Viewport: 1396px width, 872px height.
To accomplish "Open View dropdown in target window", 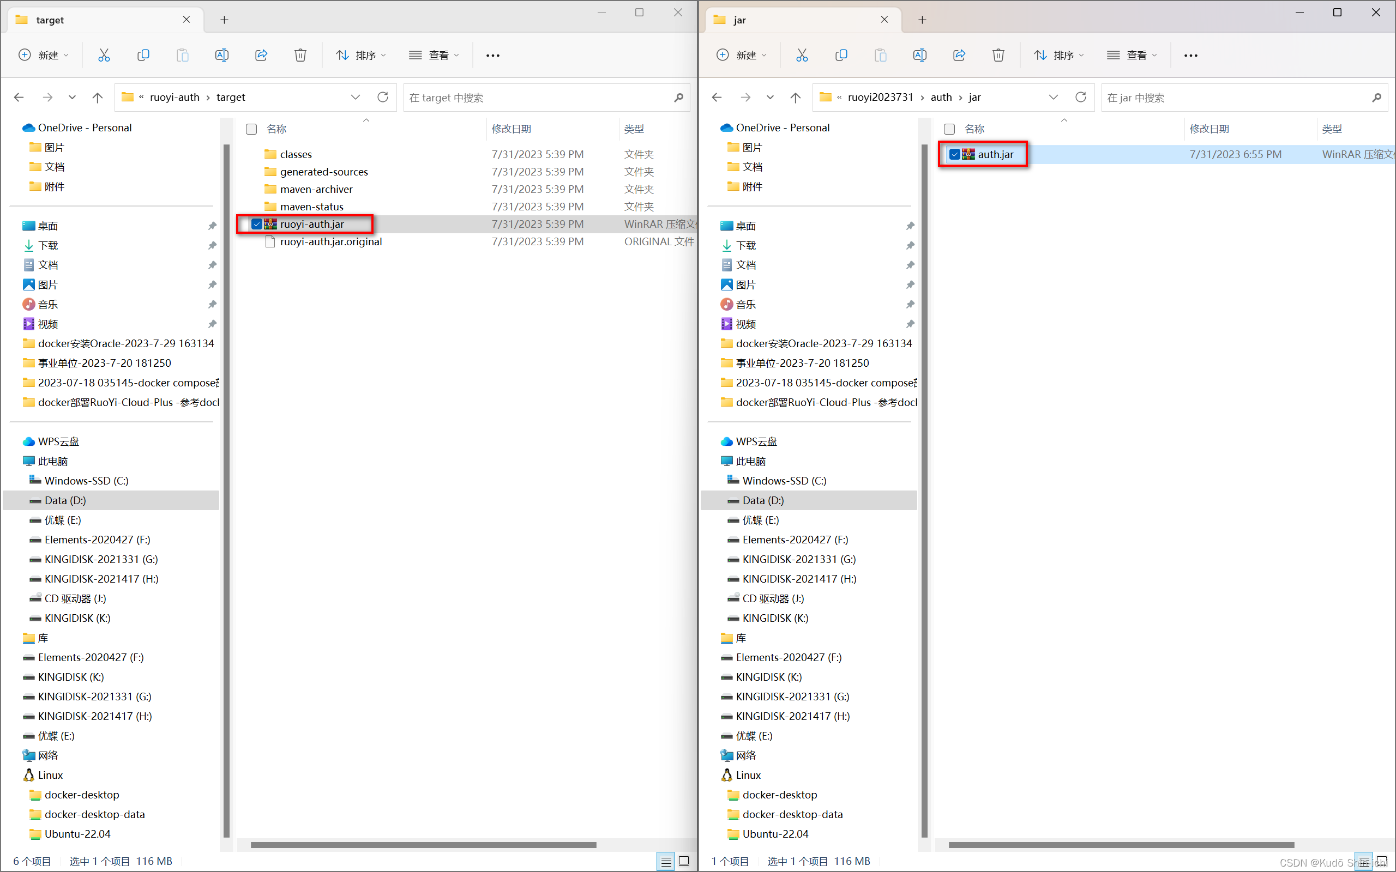I will pos(434,56).
